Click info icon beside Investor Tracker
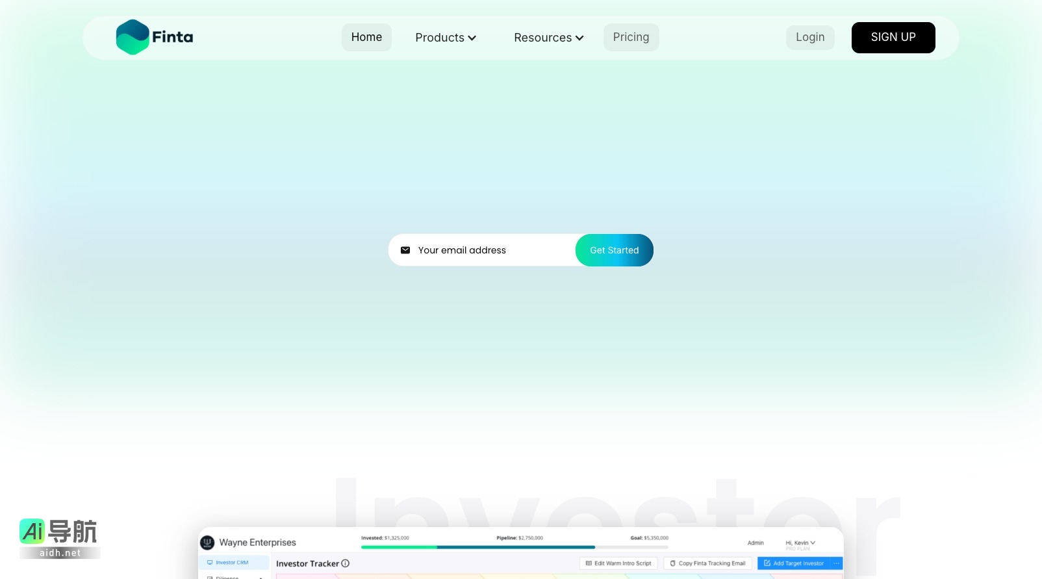 pyautogui.click(x=346, y=563)
